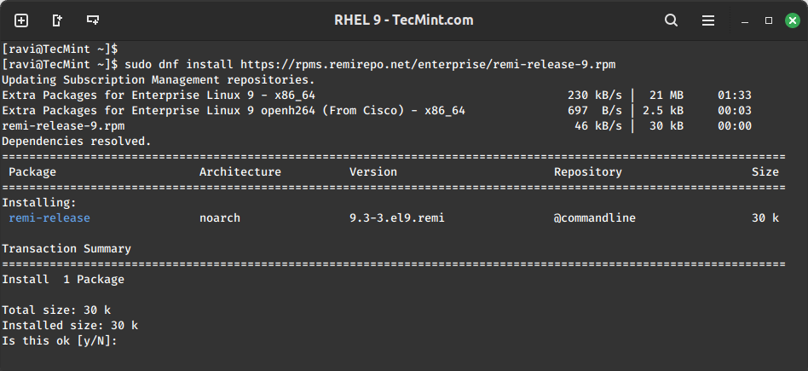This screenshot has height=371, width=808.
Task: Minimize the terminal window
Action: click(x=746, y=20)
